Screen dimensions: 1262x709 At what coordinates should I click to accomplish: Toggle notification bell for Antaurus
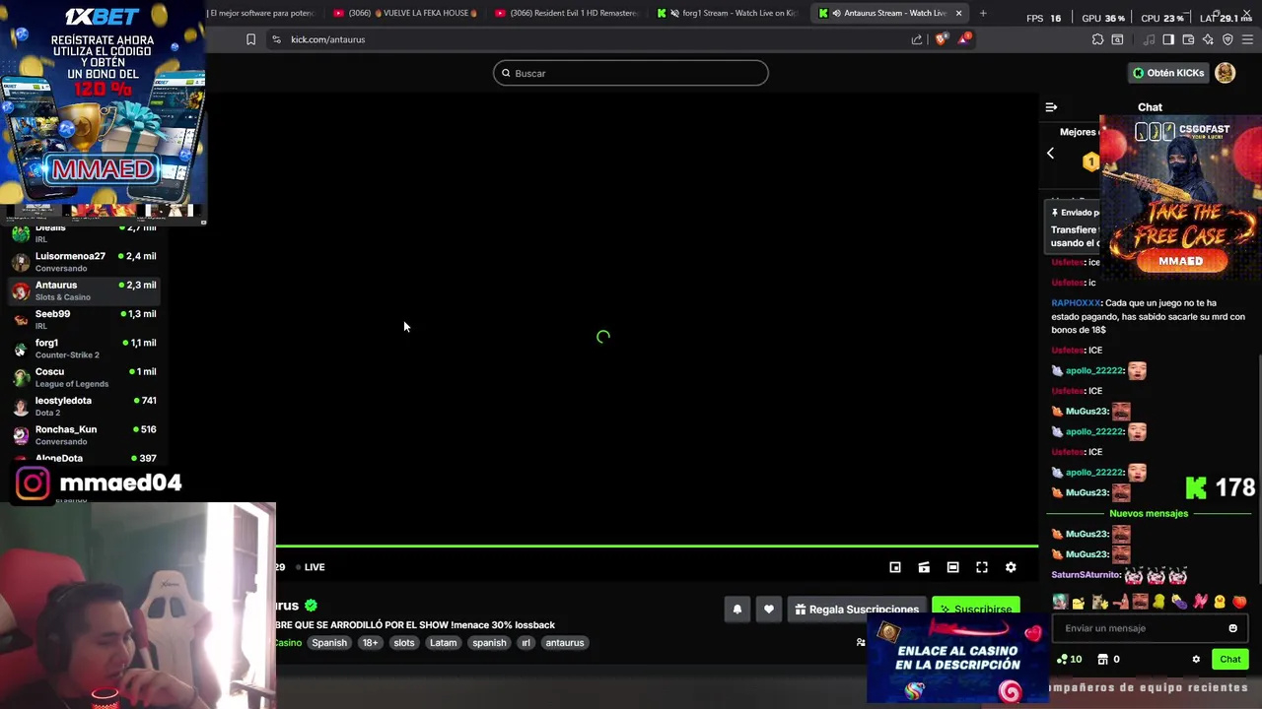click(x=736, y=610)
